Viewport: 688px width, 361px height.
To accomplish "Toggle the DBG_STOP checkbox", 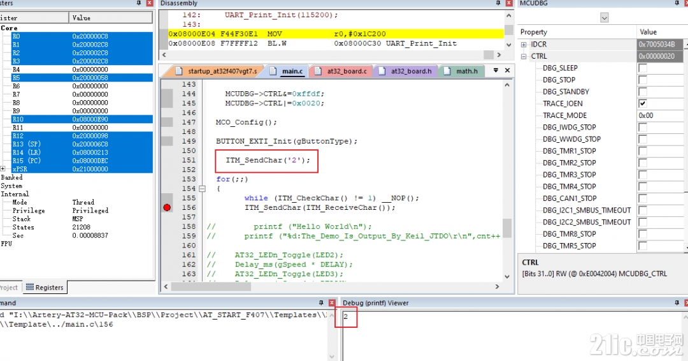I will point(643,80).
